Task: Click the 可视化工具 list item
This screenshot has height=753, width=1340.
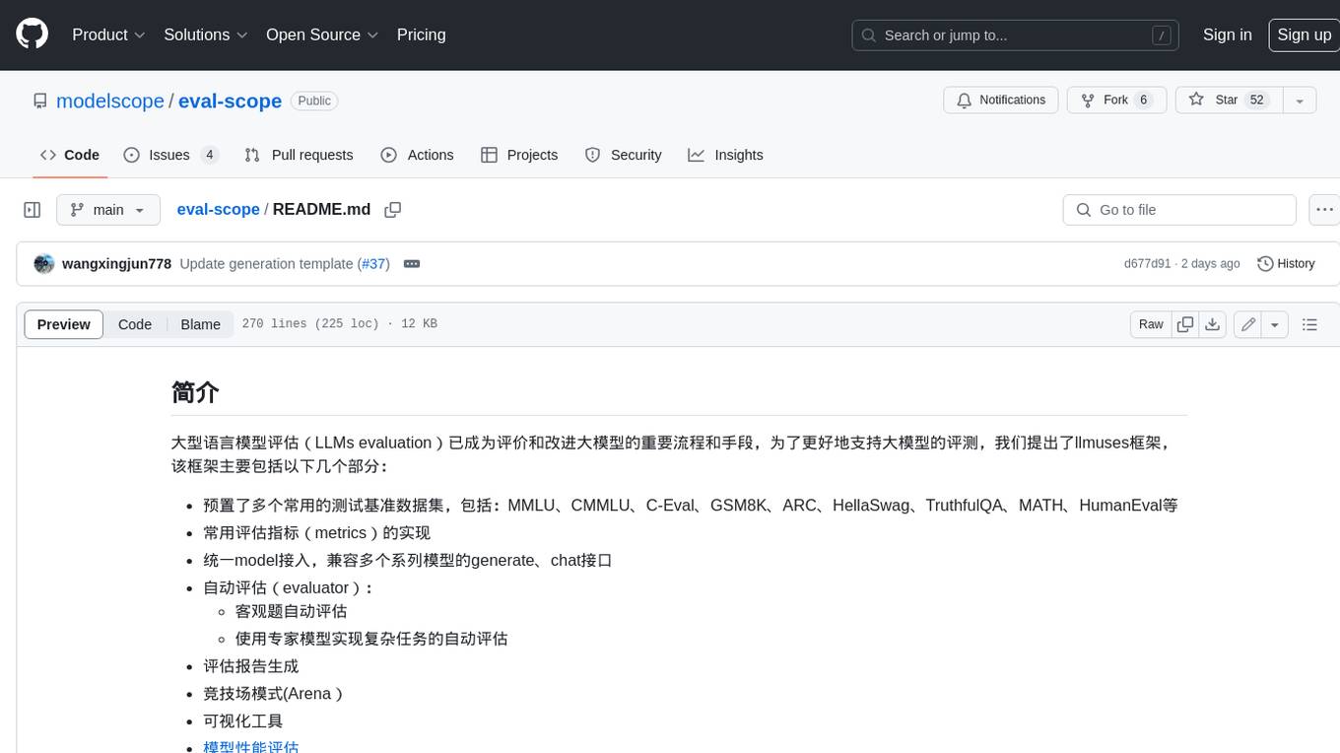Action: (243, 721)
